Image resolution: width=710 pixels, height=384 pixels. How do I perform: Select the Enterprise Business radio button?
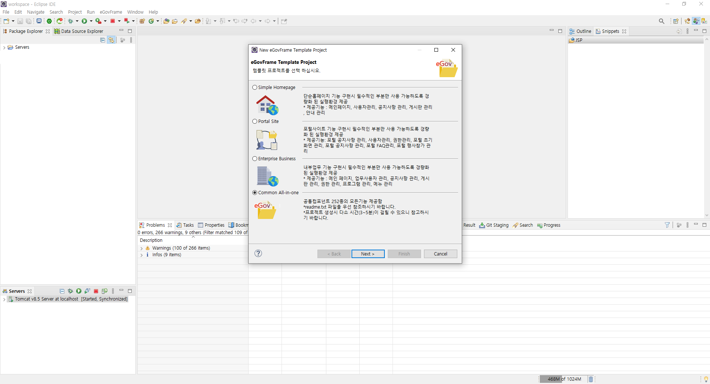(x=255, y=159)
